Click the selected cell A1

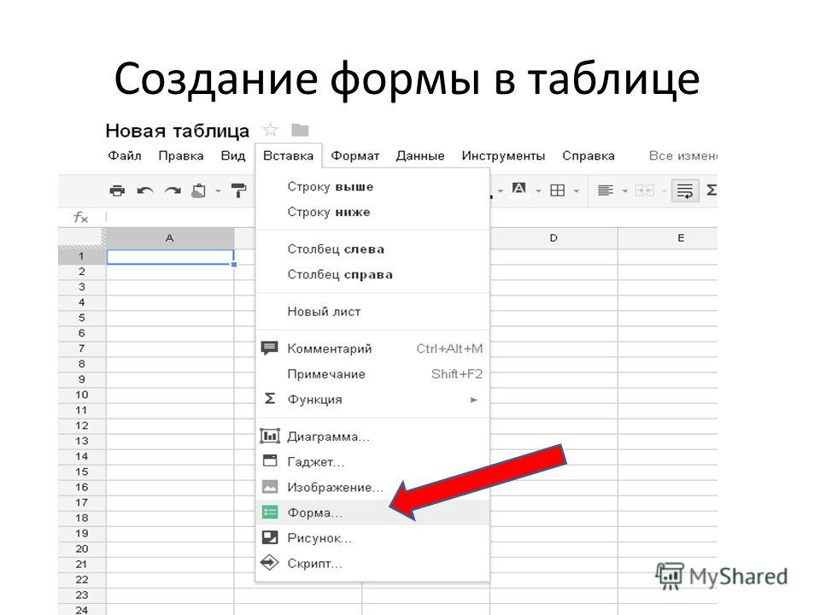(170, 257)
